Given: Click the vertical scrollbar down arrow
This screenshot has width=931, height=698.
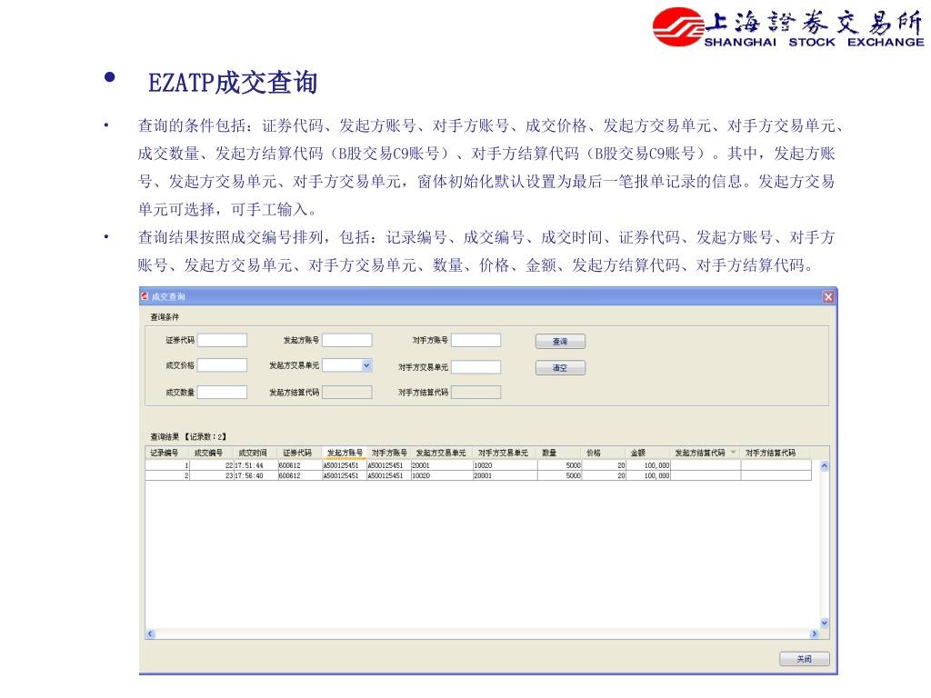Looking at the screenshot, I should [x=824, y=623].
